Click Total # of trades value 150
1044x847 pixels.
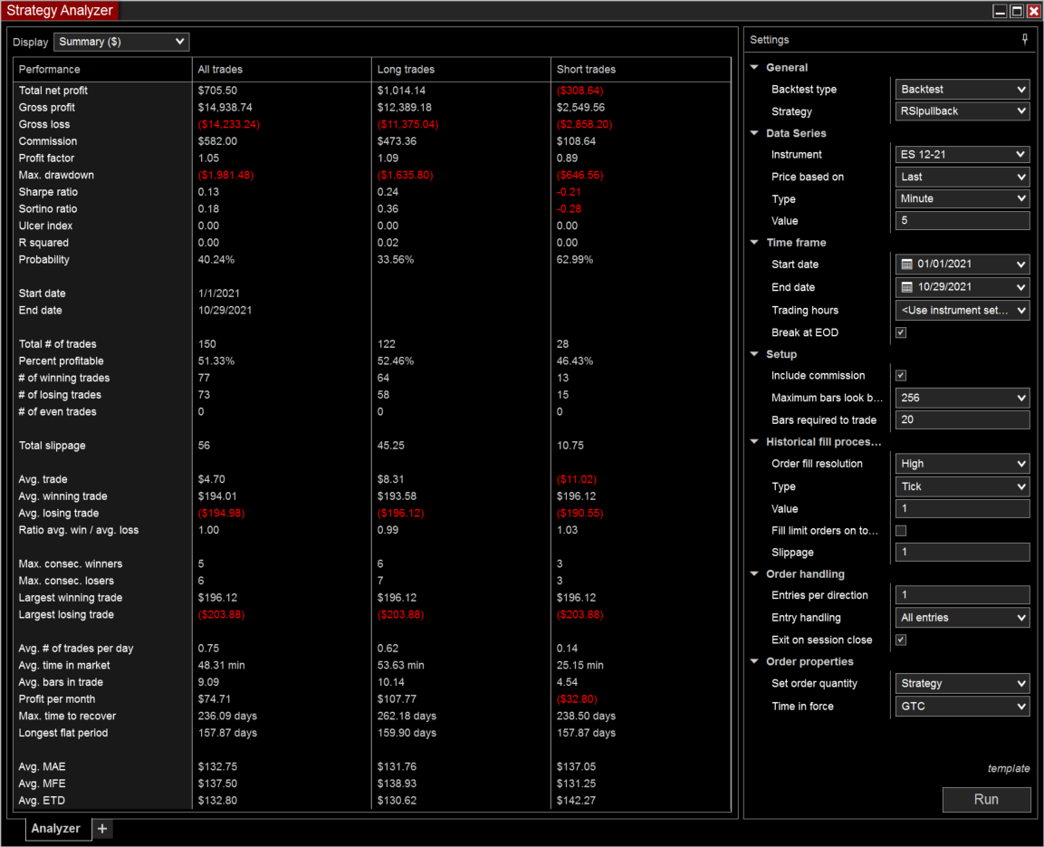pos(206,344)
